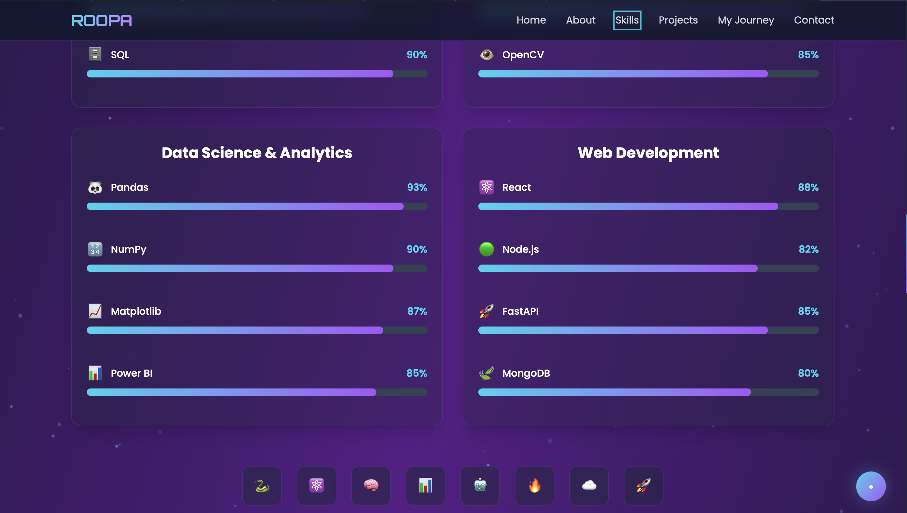The width and height of the screenshot is (907, 513).
Task: Click the SQL skill name
Action: pyautogui.click(x=120, y=55)
